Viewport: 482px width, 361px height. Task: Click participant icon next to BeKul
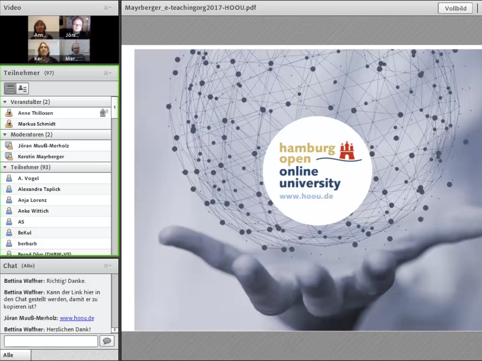point(9,233)
